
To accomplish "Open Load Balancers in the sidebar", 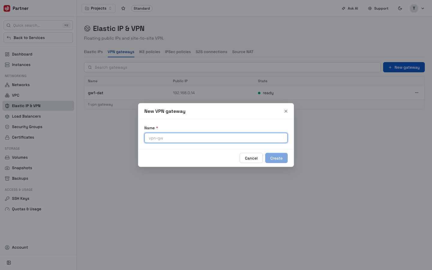I will pyautogui.click(x=38, y=116).
